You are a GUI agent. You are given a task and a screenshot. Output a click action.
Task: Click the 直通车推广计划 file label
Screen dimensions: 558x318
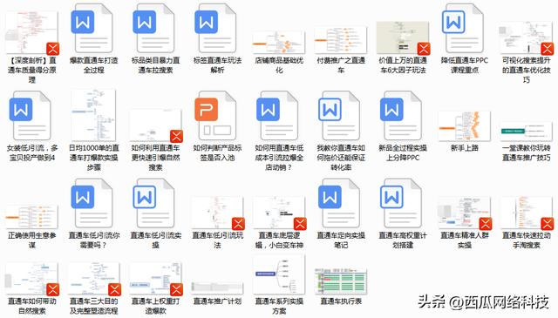coord(217,301)
